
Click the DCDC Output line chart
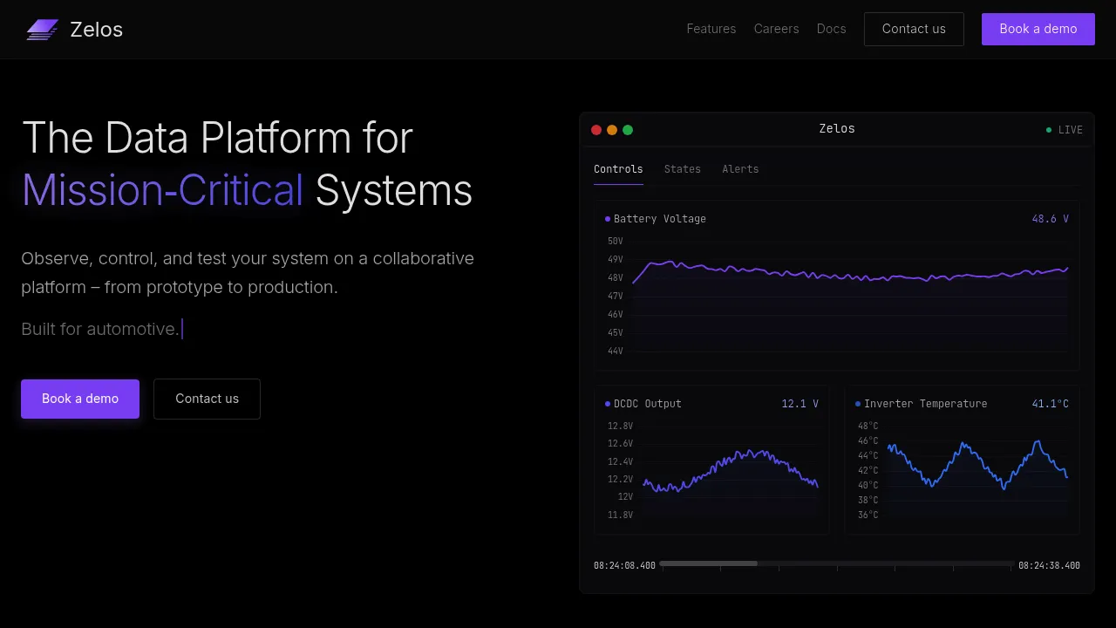(x=731, y=471)
